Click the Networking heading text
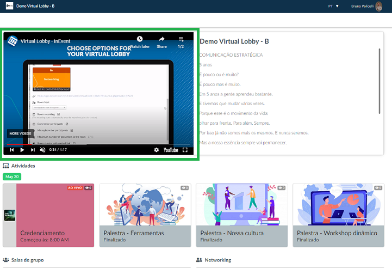 pyautogui.click(x=218, y=260)
